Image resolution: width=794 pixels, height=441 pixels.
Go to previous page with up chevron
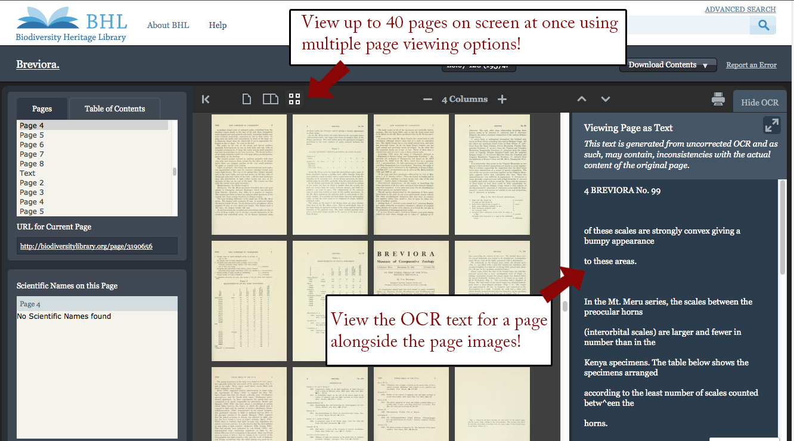[582, 100]
